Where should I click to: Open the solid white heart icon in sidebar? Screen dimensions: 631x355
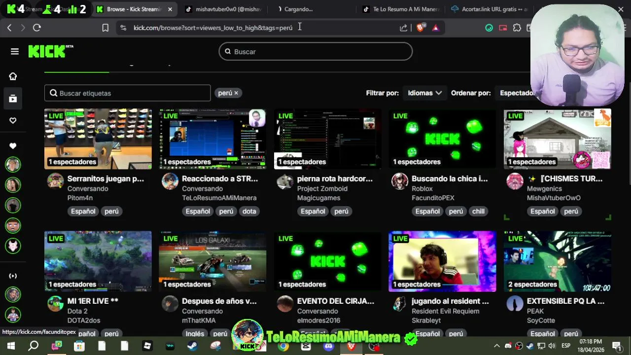pyautogui.click(x=13, y=146)
